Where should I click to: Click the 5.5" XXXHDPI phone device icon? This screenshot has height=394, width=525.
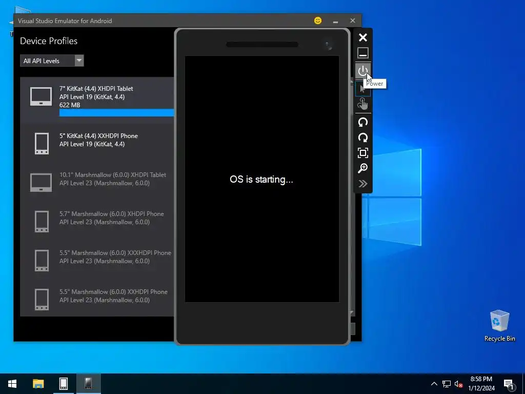pos(42,260)
